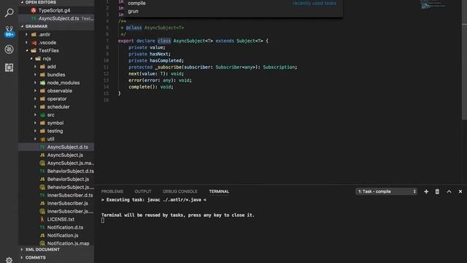Screen dimensions: 467x263
Task: Kill terminal with the trash icon
Action: [x=437, y=191]
